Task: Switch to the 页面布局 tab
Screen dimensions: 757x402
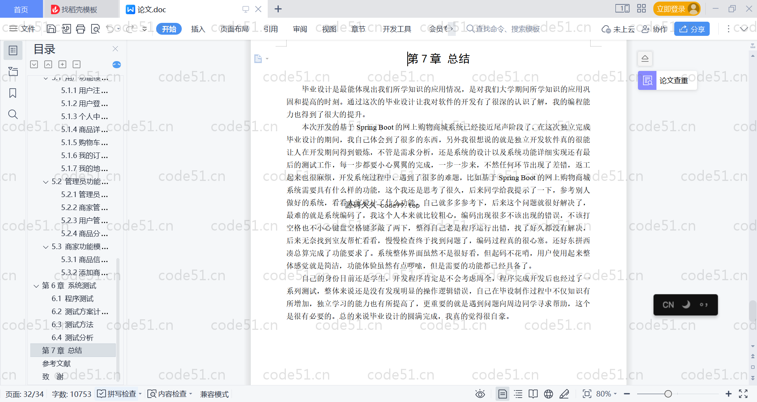Action: [235, 29]
